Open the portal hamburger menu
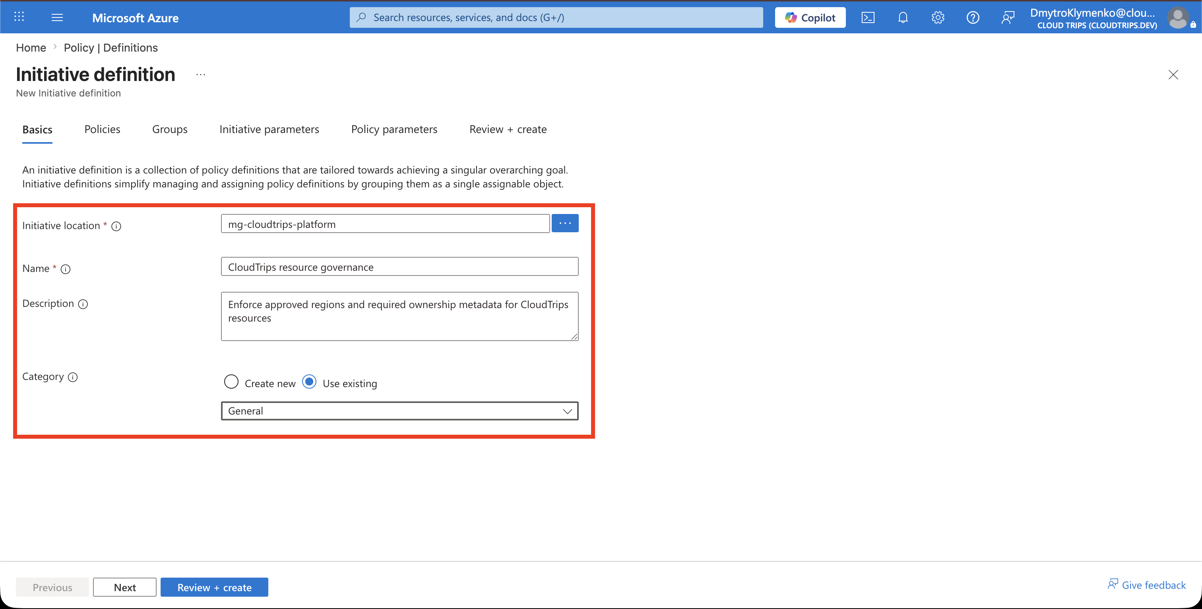 coord(57,17)
